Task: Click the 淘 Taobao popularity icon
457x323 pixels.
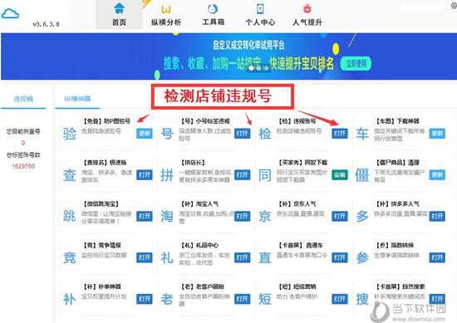Action: [x=167, y=217]
